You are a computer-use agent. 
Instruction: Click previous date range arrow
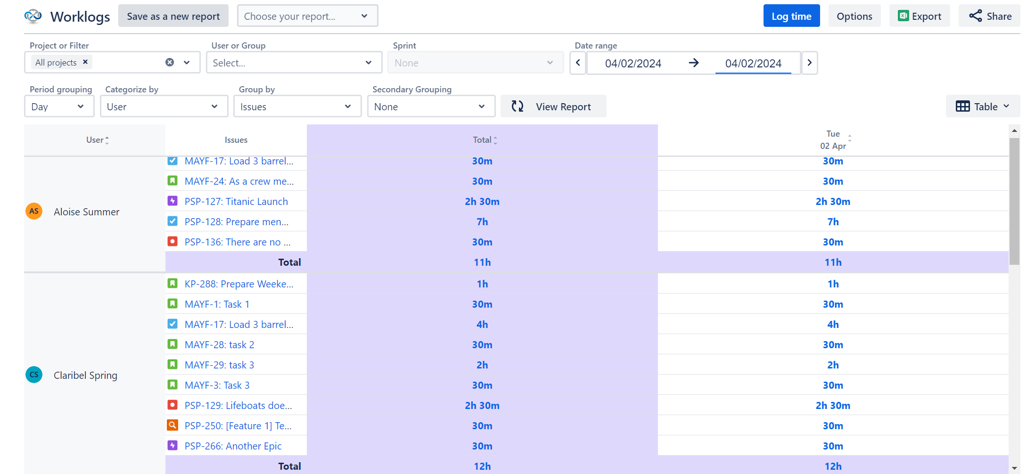click(x=578, y=63)
